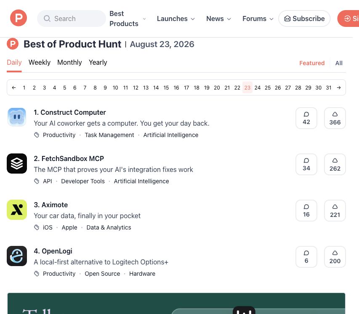The height and width of the screenshot is (314, 359).
Task: Click the envelope icon on Subscribe
Action: tap(287, 18)
